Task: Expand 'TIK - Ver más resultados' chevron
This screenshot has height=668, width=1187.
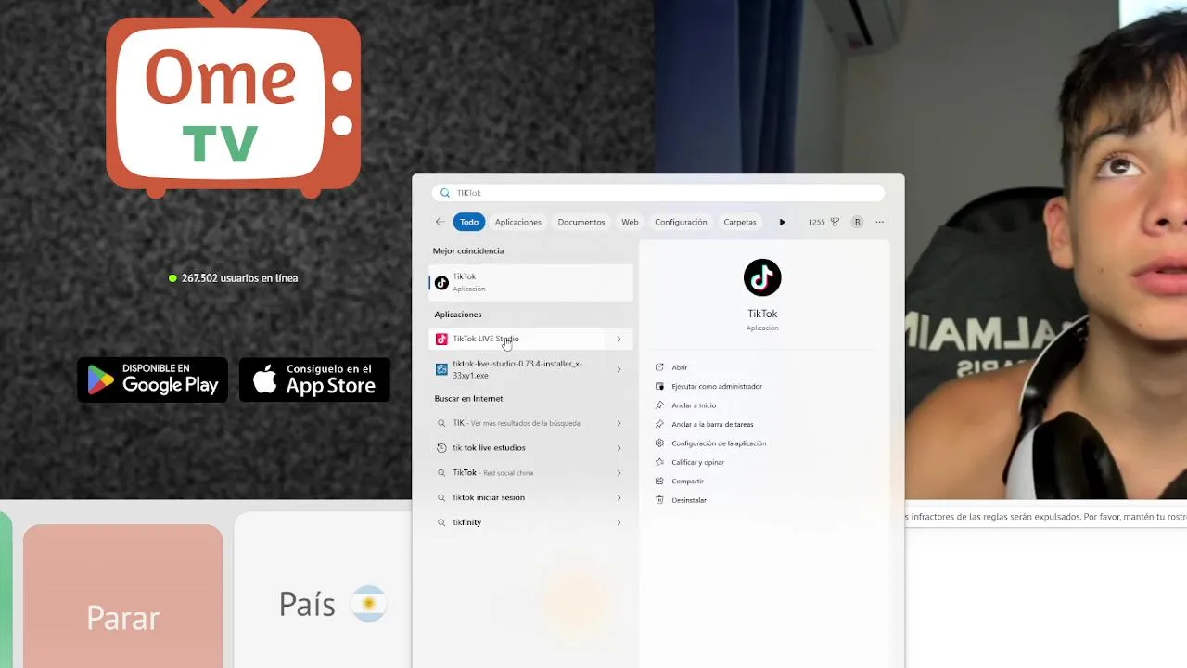Action: 619,423
